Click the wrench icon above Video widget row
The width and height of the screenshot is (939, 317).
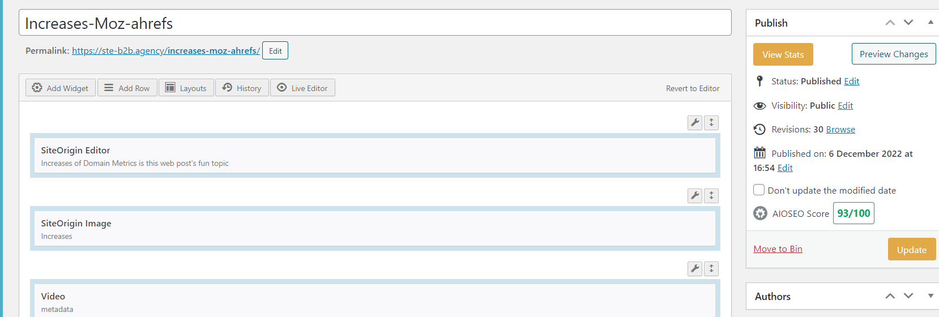[x=695, y=268]
